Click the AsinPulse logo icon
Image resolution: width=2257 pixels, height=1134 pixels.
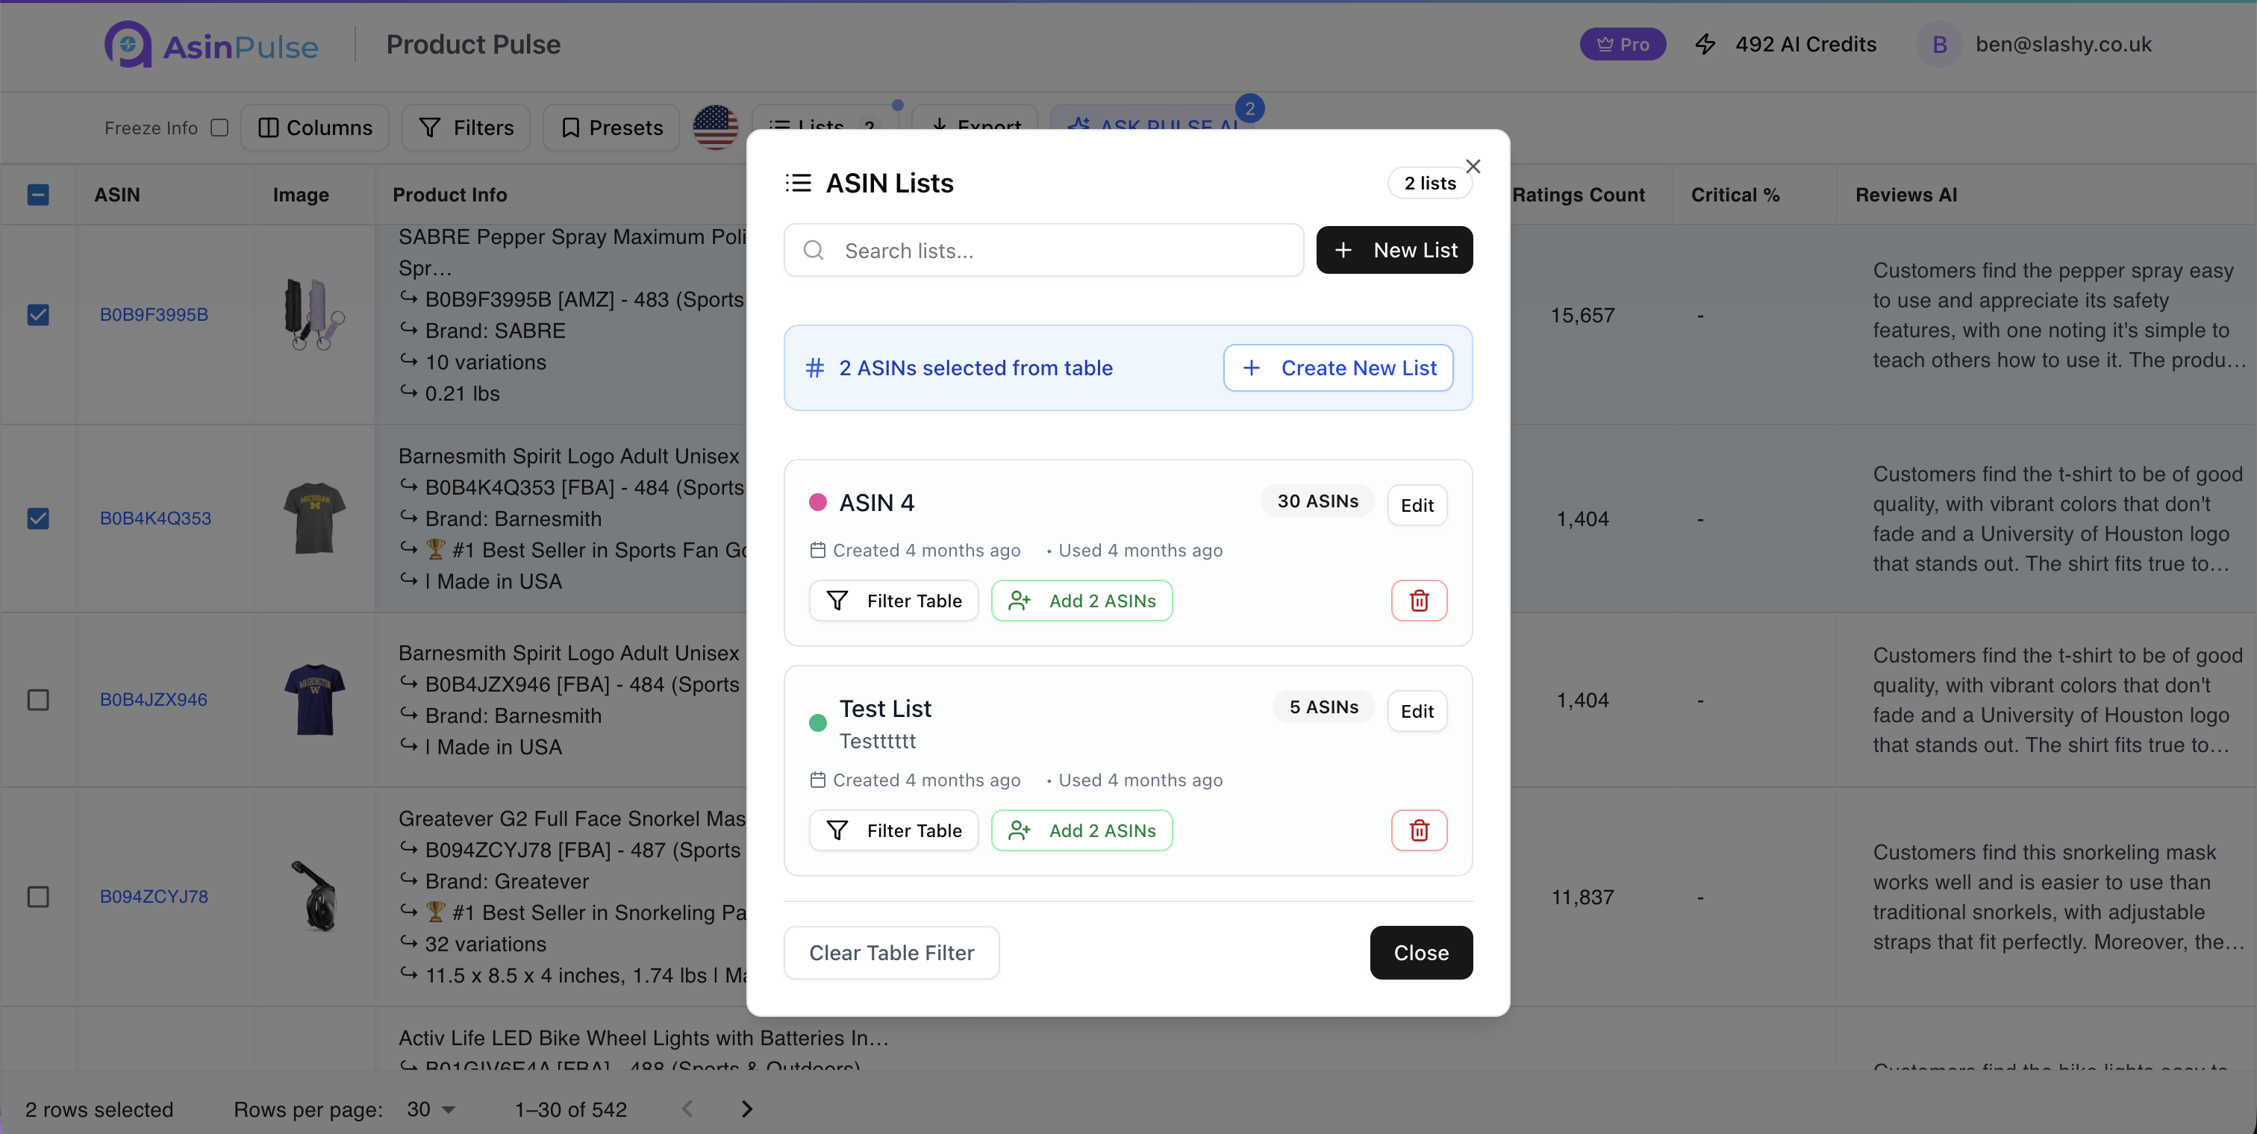pyautogui.click(x=128, y=44)
